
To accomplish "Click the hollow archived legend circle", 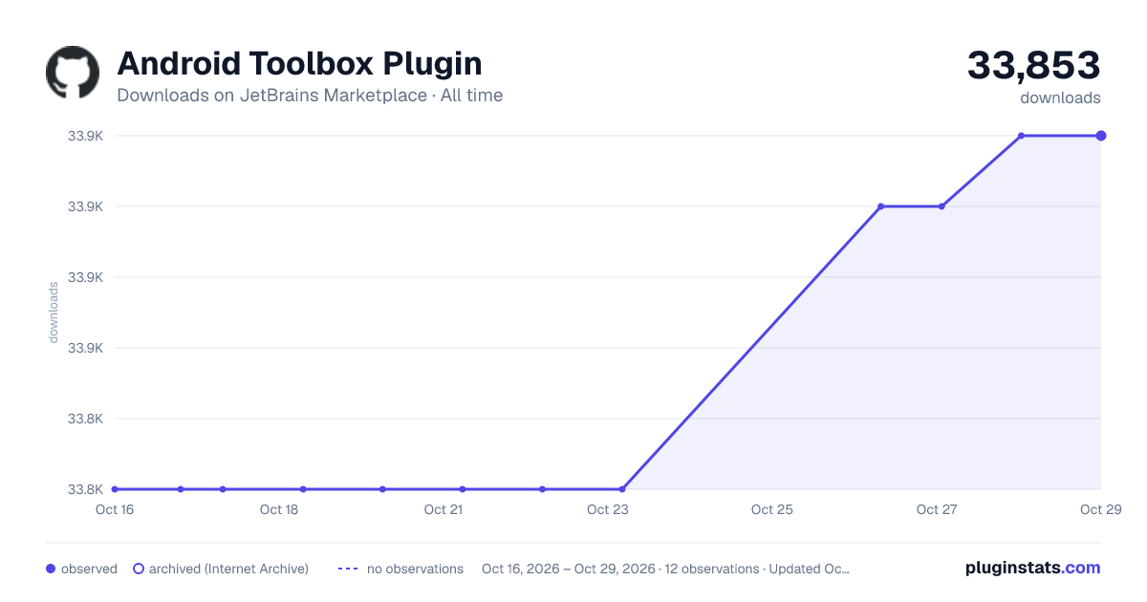I will pos(139,569).
